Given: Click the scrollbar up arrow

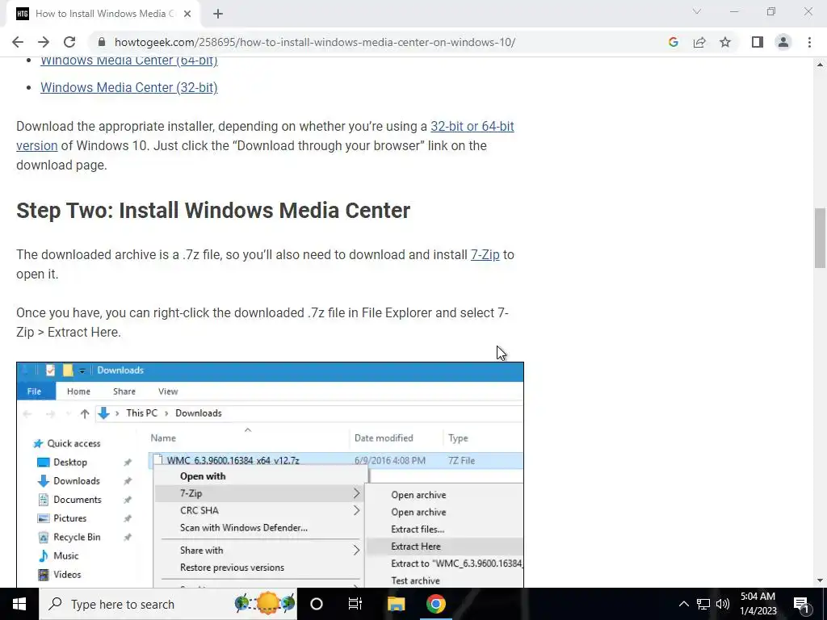Looking at the screenshot, I should pos(821,65).
